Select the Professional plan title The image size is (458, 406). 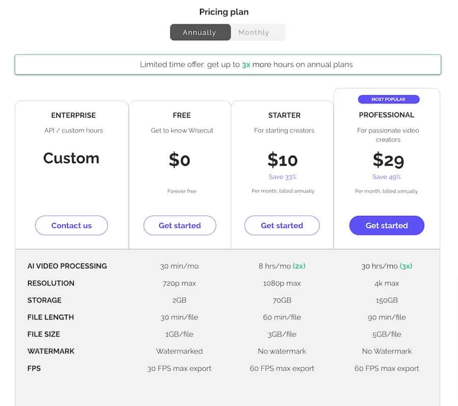387,115
